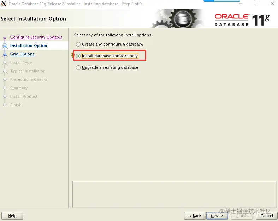Select Installation Option step in sidebar
278x221 pixels.
coord(29,46)
